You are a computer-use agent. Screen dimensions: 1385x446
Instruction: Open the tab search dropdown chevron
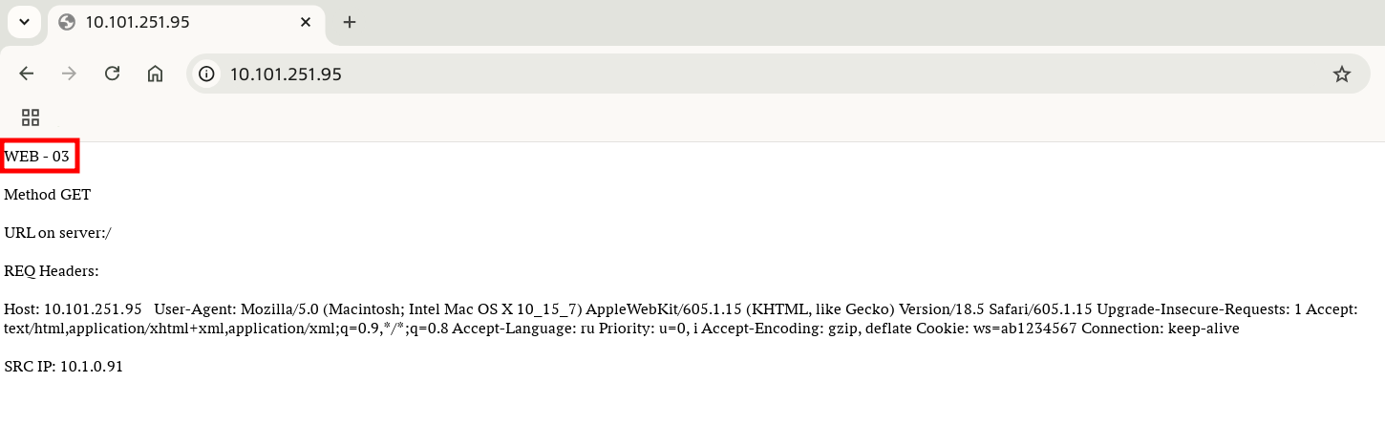(25, 22)
